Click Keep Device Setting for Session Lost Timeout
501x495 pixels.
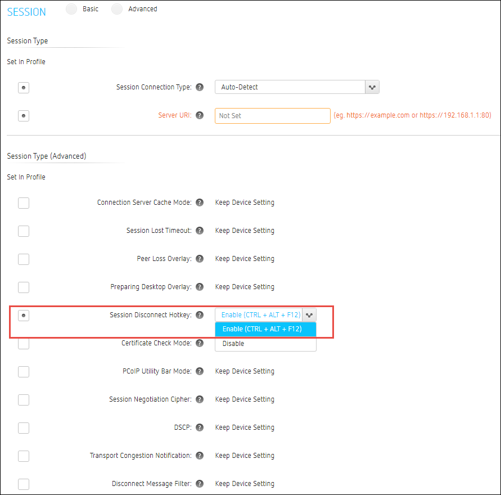(x=245, y=231)
